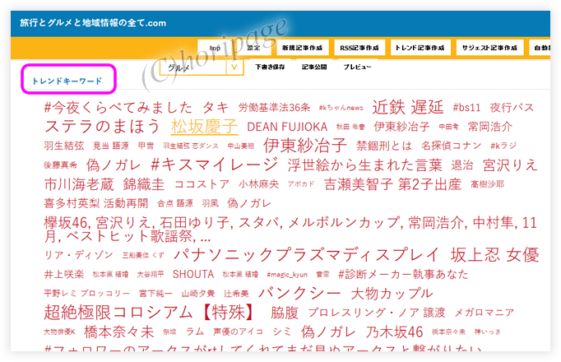Choose keyword 市川海老蔵

coord(79,184)
